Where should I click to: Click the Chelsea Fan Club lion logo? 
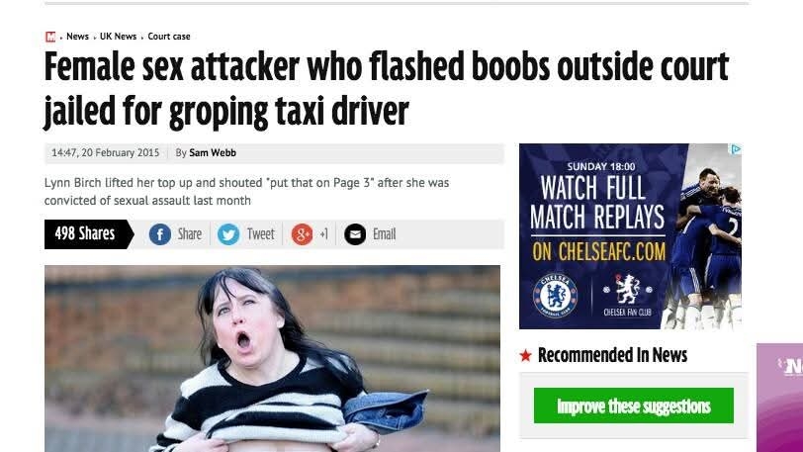pyautogui.click(x=627, y=290)
